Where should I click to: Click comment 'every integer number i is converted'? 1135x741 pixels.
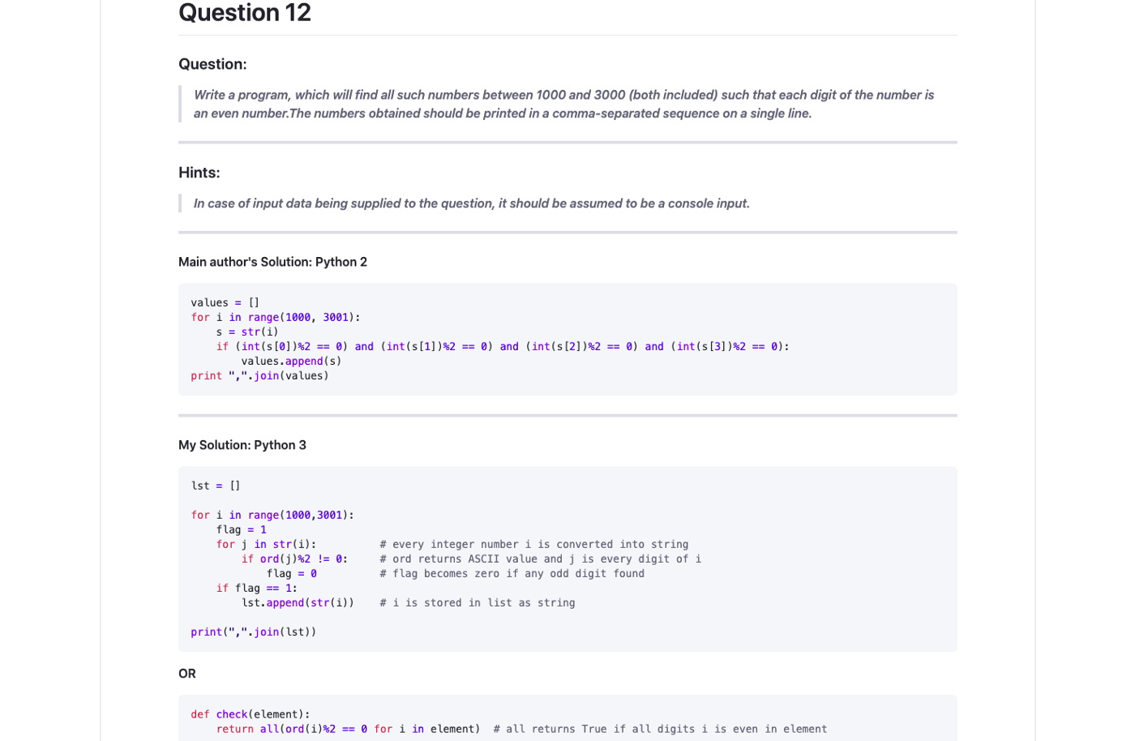[x=534, y=544]
